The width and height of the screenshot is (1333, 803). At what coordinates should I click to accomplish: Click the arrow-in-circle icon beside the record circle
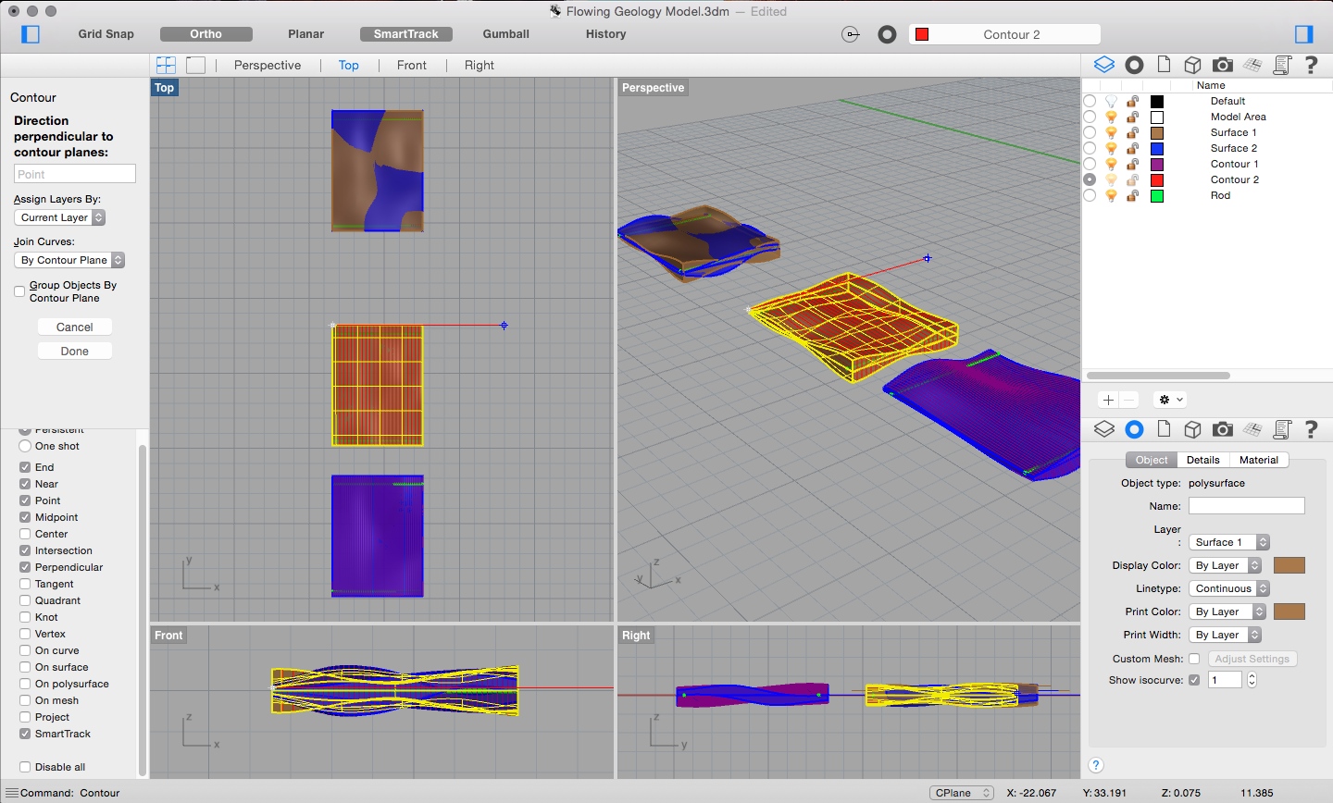coord(851,34)
